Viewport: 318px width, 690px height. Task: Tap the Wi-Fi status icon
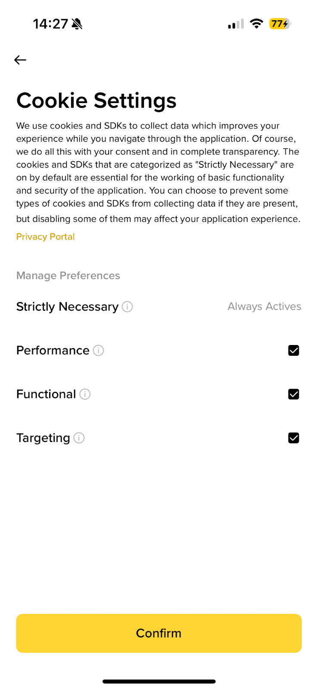click(x=256, y=24)
